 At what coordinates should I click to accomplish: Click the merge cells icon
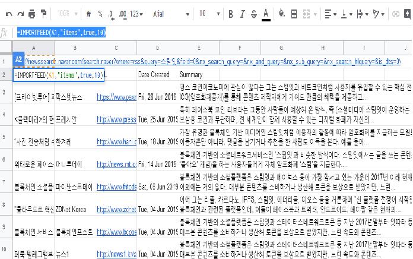[x=306, y=14]
